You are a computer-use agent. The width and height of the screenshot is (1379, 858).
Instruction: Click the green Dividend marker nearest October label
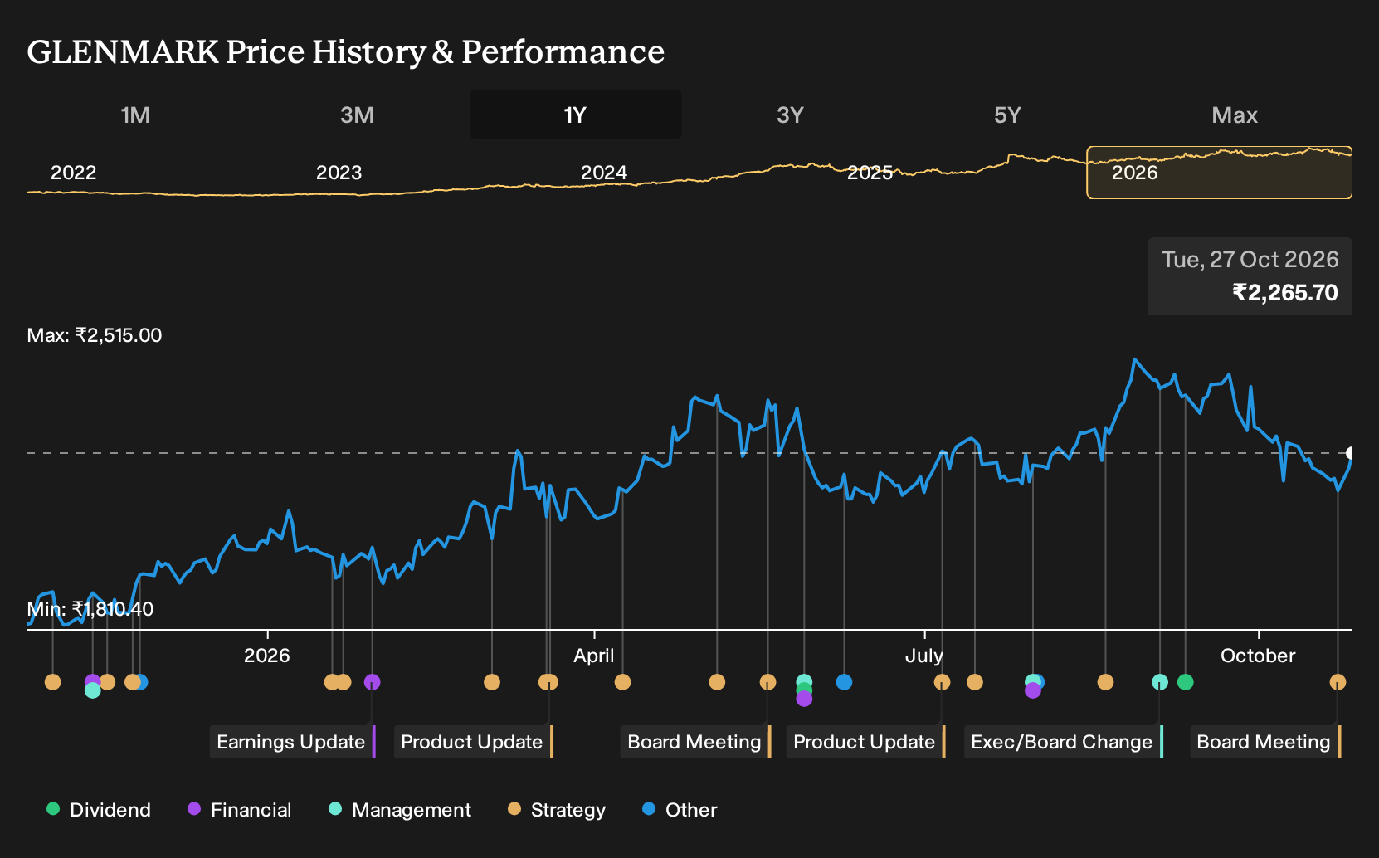click(1186, 682)
